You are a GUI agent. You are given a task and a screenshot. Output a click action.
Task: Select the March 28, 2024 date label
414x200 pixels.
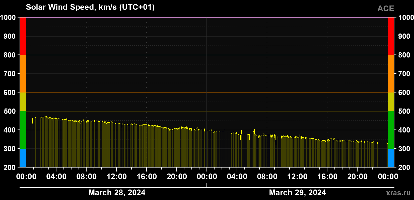(x=117, y=193)
